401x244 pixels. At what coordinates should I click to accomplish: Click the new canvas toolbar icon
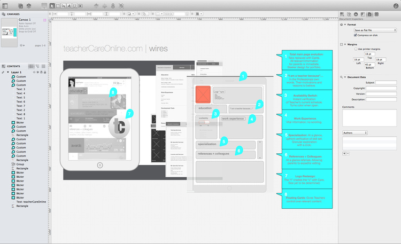pyautogui.click(x=20, y=6)
